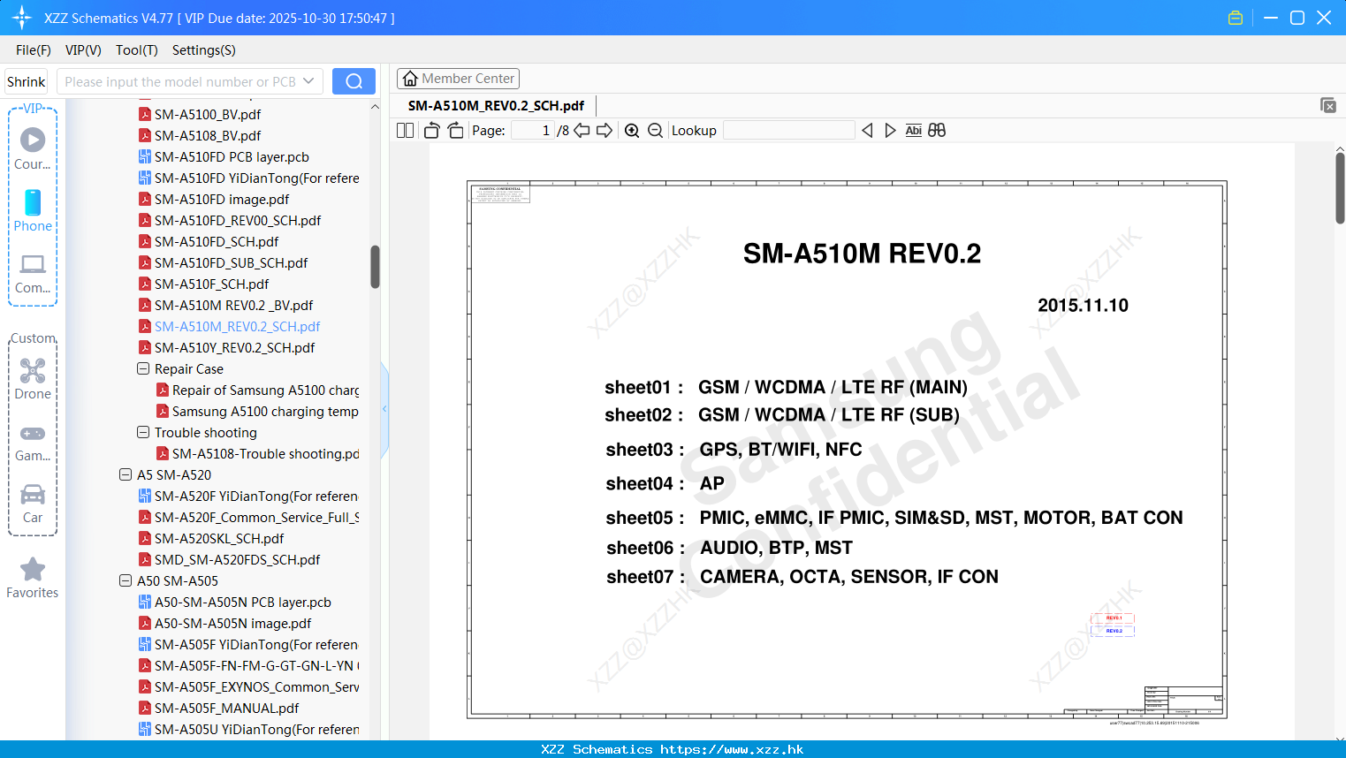Click the Page number input field
Image resolution: width=1346 pixels, height=758 pixels.
click(x=531, y=130)
